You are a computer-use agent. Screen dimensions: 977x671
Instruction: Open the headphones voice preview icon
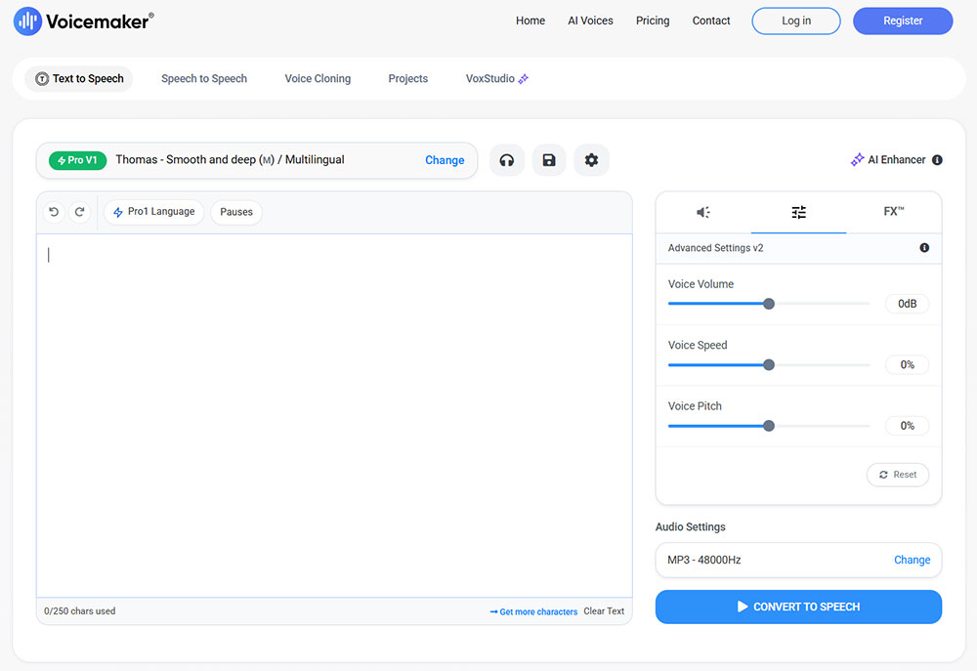(x=506, y=160)
